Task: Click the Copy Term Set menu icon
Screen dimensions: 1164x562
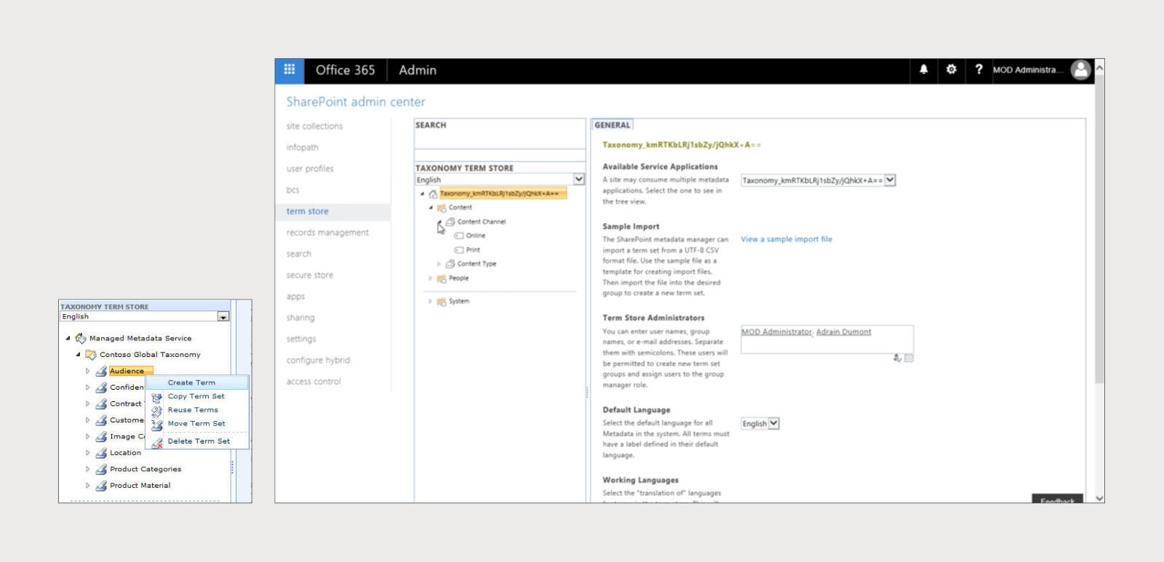Action: click(156, 397)
